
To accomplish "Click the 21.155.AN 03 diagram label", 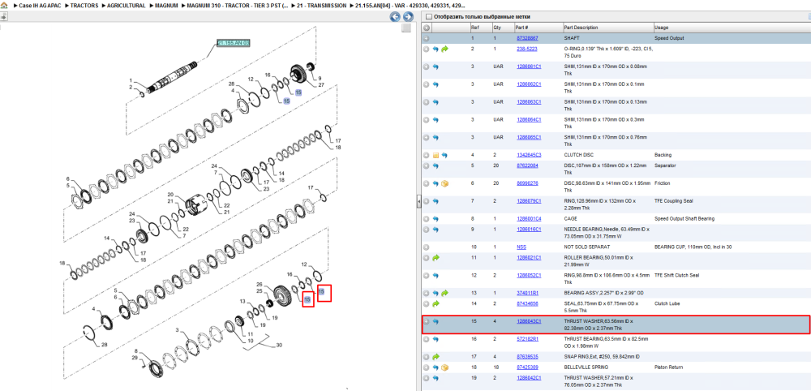I will coord(233,43).
